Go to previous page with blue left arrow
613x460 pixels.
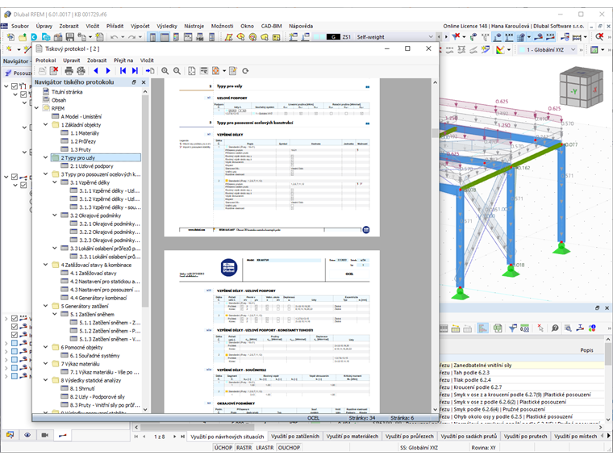click(96, 71)
